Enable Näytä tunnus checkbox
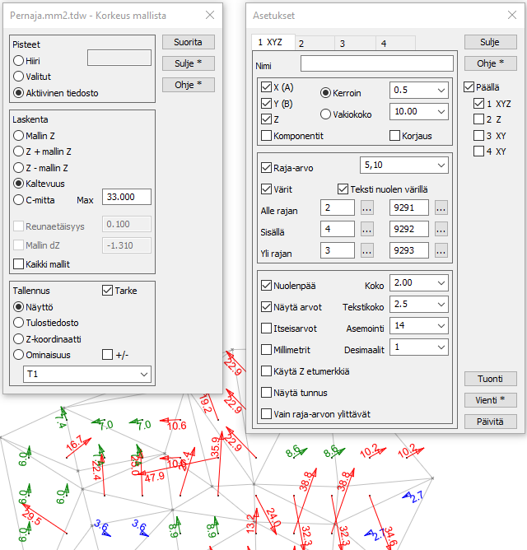527x550 pixels. [x=266, y=393]
